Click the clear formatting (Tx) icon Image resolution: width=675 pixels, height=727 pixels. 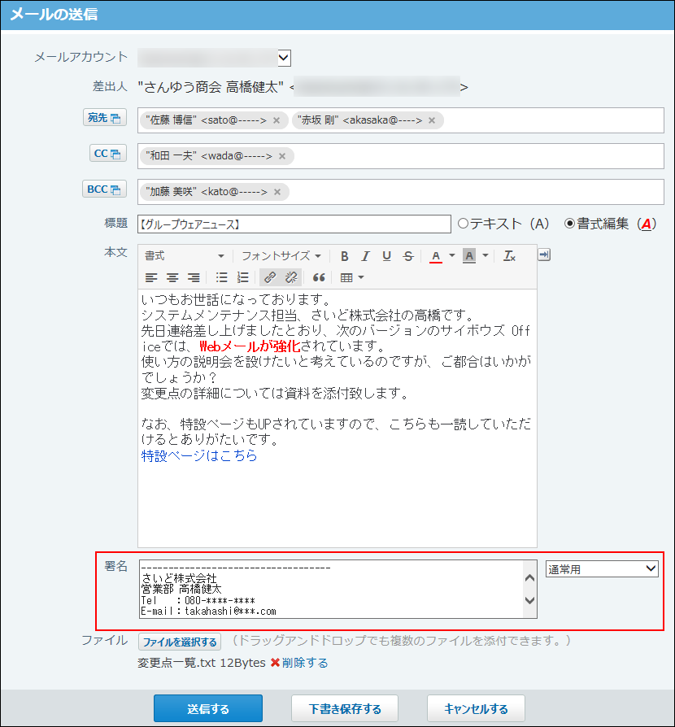point(508,255)
